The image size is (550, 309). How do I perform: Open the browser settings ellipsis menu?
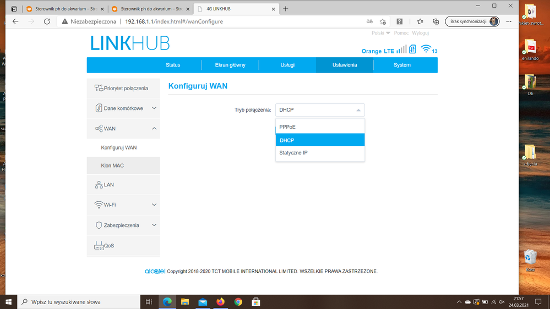coord(509,21)
